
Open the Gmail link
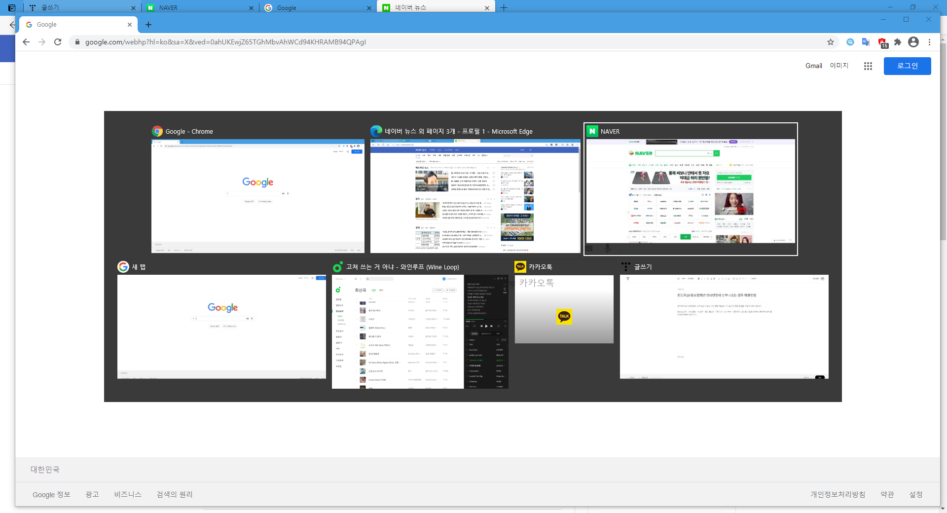(x=813, y=66)
